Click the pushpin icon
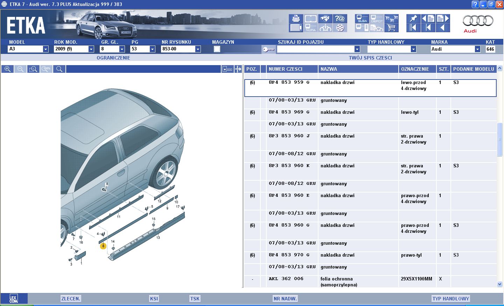 click(x=413, y=19)
